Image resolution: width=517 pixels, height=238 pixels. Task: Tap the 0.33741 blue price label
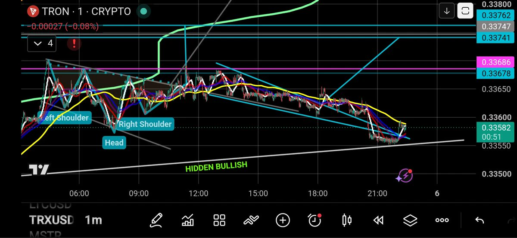click(496, 38)
